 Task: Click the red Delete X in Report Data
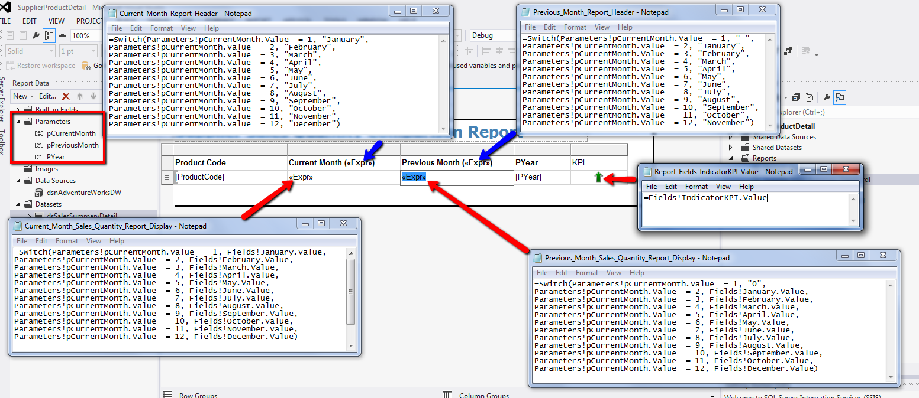(x=66, y=96)
